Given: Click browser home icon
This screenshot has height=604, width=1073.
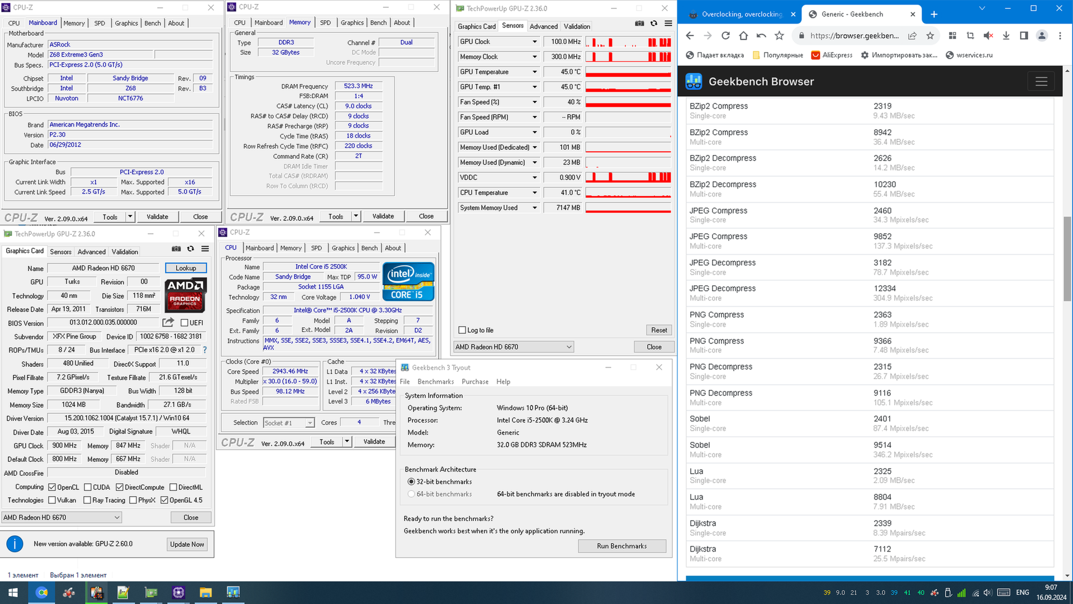Looking at the screenshot, I should [x=743, y=36].
